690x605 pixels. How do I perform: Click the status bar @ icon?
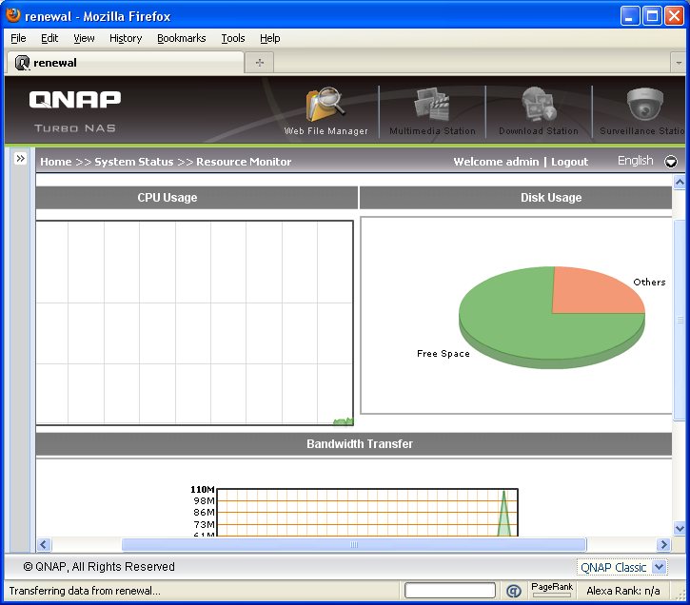(x=513, y=591)
